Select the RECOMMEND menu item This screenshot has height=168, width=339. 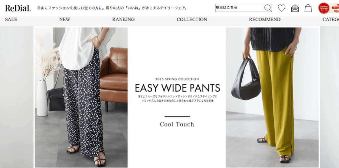point(265,19)
